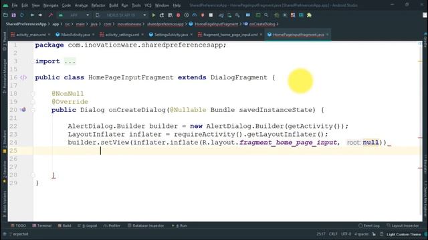Image resolution: width=428 pixels, height=240 pixels.
Task: Close the HomePageInputFragment.java tab
Action: coord(327,35)
